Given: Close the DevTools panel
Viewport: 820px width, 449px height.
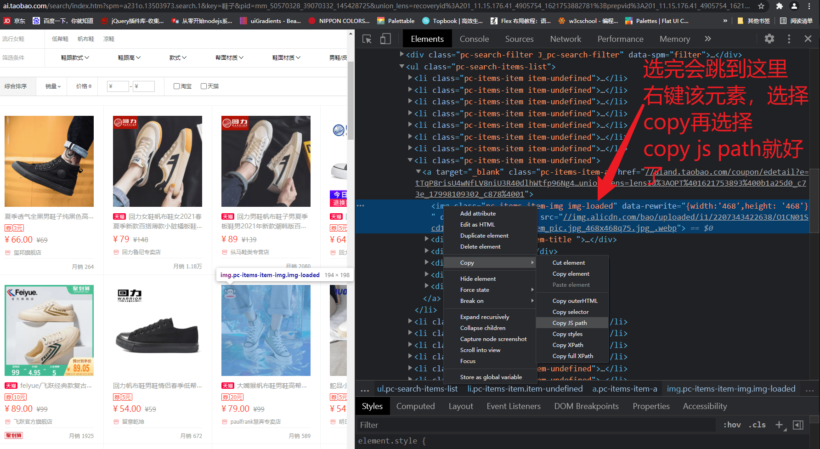Looking at the screenshot, I should (x=808, y=39).
